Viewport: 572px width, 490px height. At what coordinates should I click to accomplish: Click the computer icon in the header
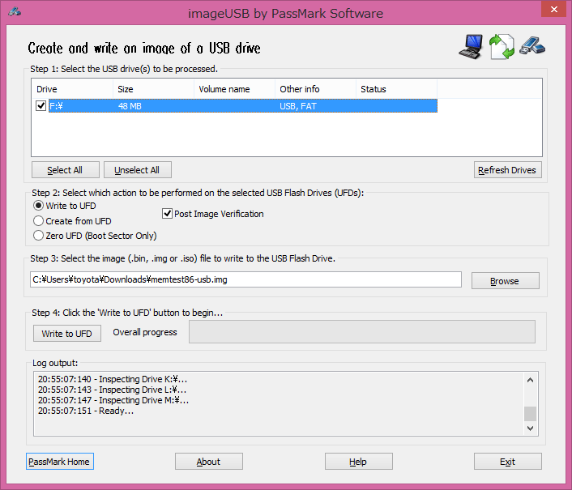click(x=471, y=47)
